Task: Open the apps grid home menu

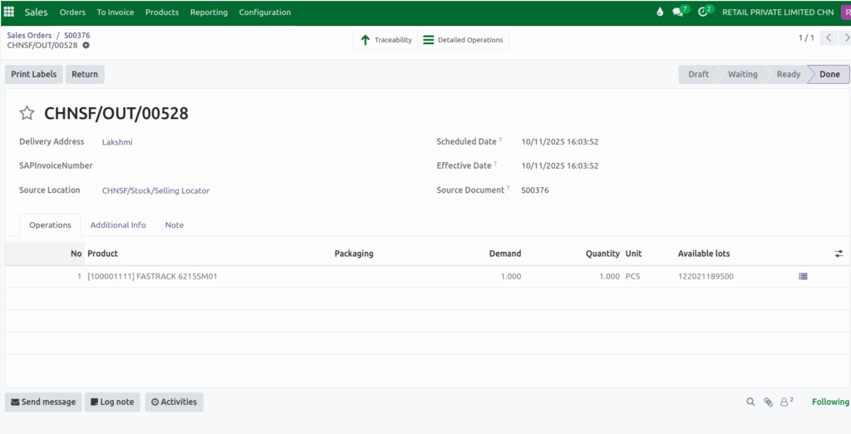Action: (9, 12)
